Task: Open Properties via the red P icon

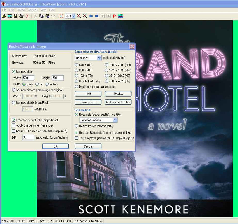Action: click(x=115, y=16)
